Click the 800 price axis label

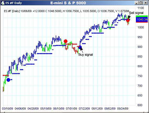coord(140,66)
